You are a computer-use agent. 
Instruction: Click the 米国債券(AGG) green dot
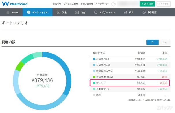(x=94, y=77)
